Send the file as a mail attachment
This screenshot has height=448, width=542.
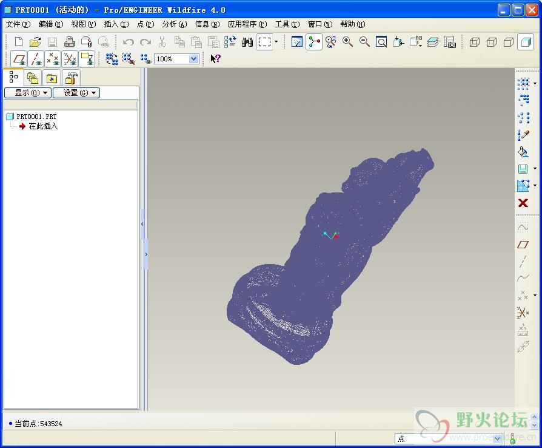pos(87,42)
